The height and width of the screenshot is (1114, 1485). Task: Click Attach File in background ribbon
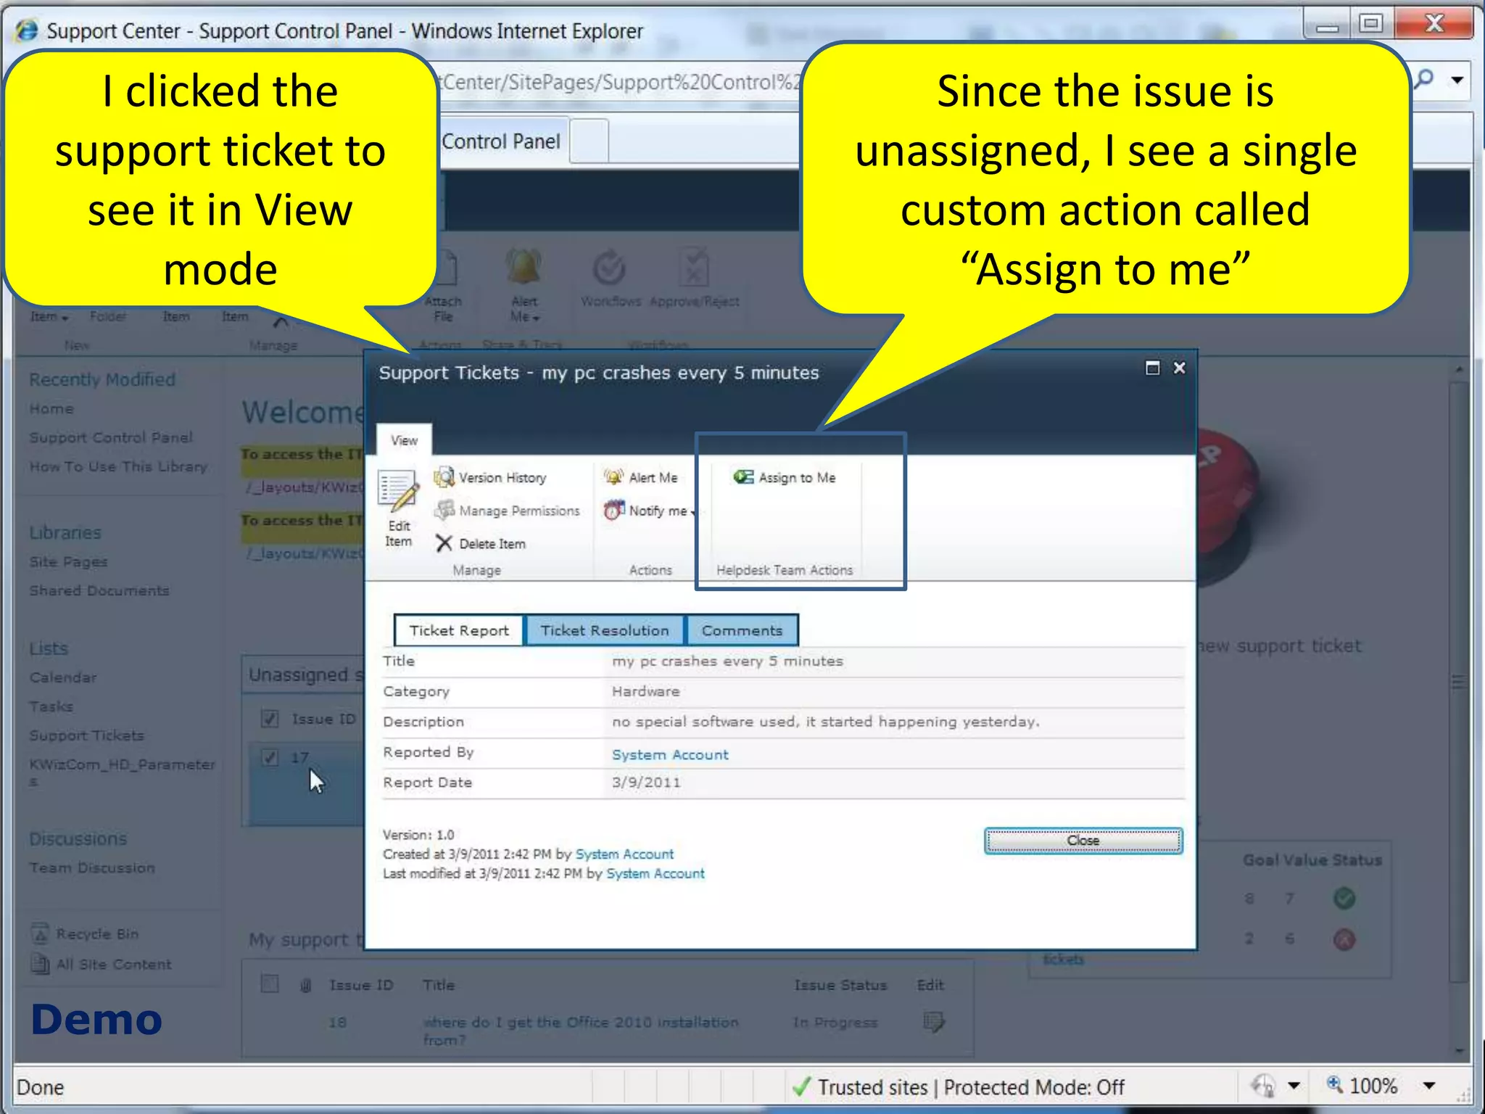click(443, 286)
